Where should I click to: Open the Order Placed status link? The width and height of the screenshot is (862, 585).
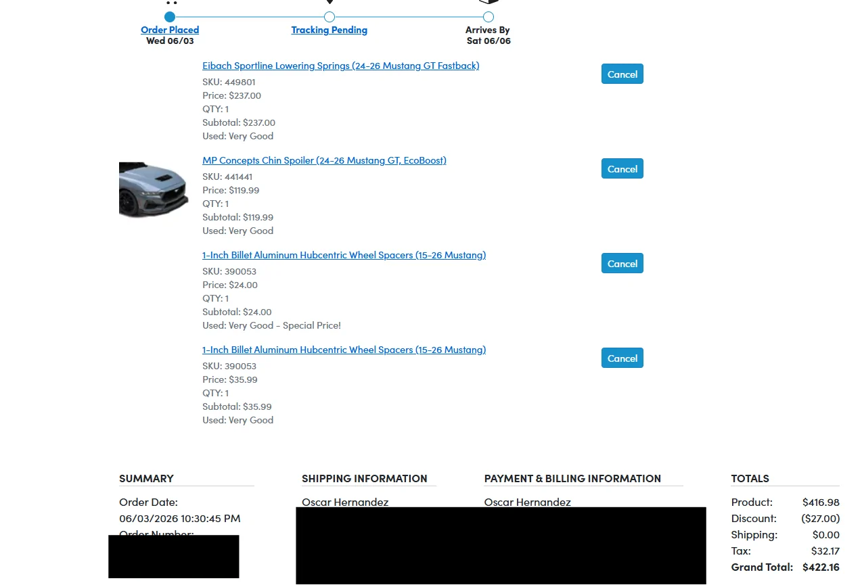170,30
